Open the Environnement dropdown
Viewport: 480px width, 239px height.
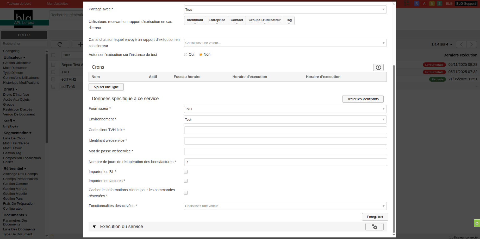pos(285,120)
